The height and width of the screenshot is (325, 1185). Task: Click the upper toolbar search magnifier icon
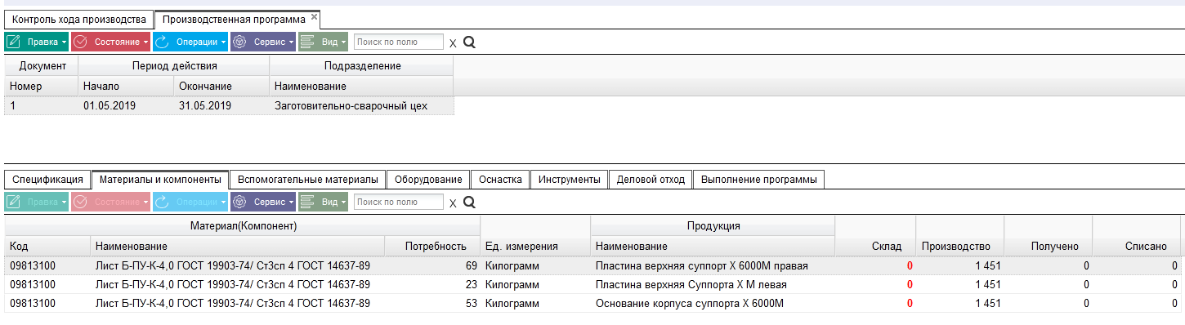[x=469, y=42]
